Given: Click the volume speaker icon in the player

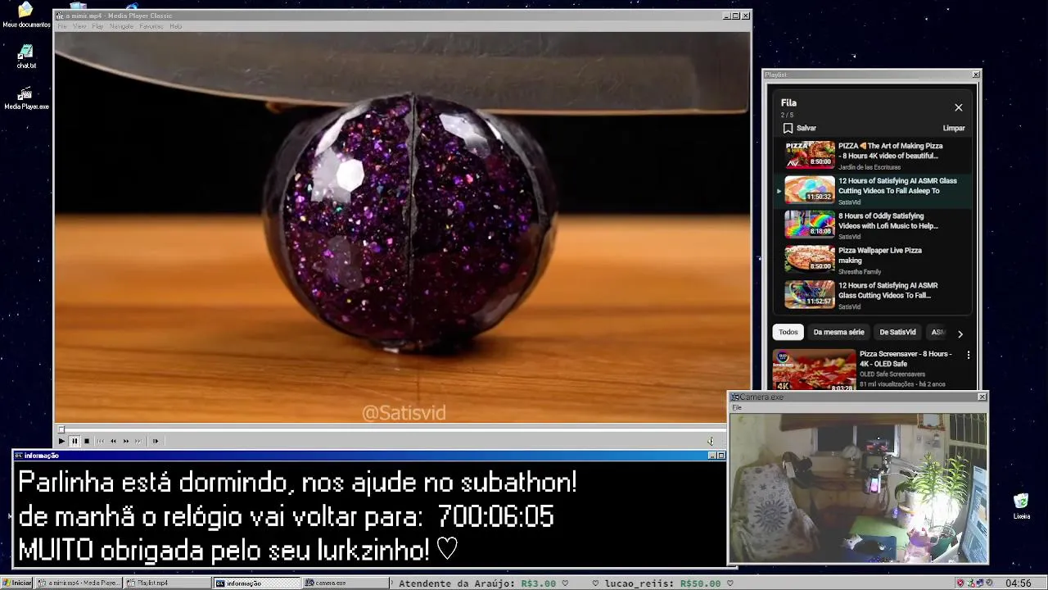Looking at the screenshot, I should click(710, 441).
